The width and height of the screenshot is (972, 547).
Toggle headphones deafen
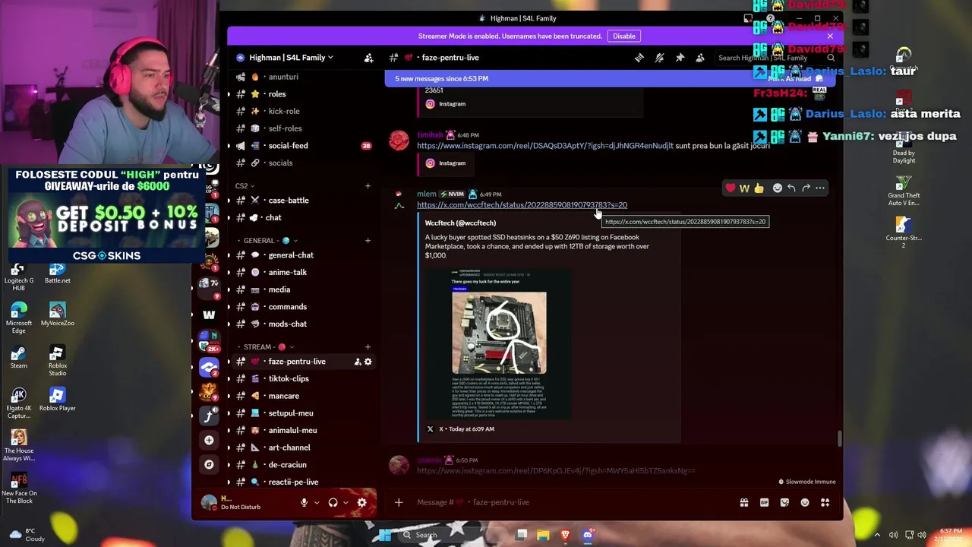point(333,502)
